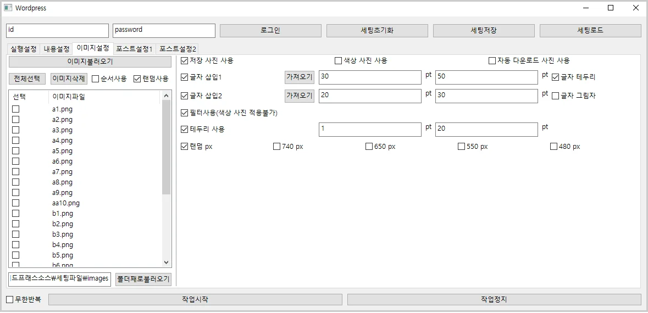Select the a8.png file name
The image size is (648, 313).
(63, 182)
